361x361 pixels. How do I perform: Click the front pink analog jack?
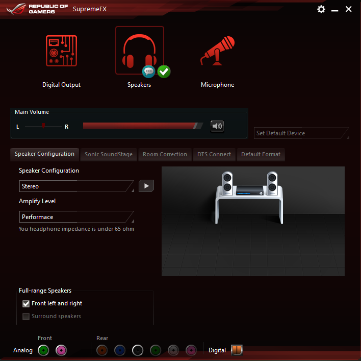[61, 350]
